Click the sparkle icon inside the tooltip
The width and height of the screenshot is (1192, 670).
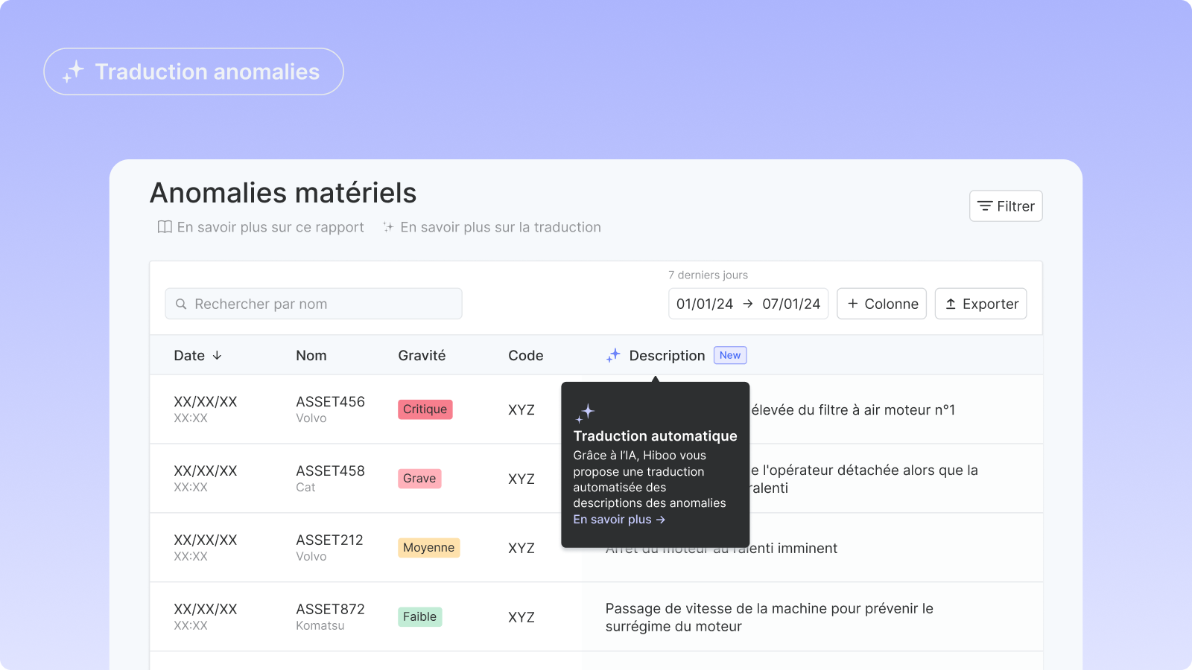pos(585,413)
